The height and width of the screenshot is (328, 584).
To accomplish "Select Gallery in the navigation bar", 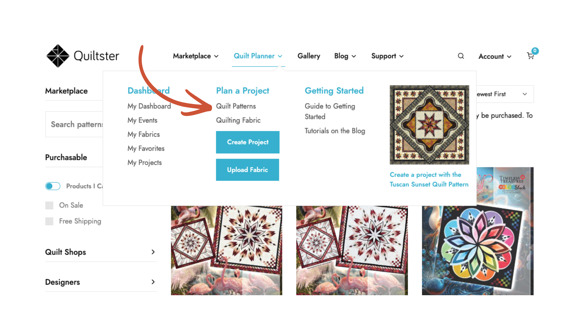I will click(309, 56).
